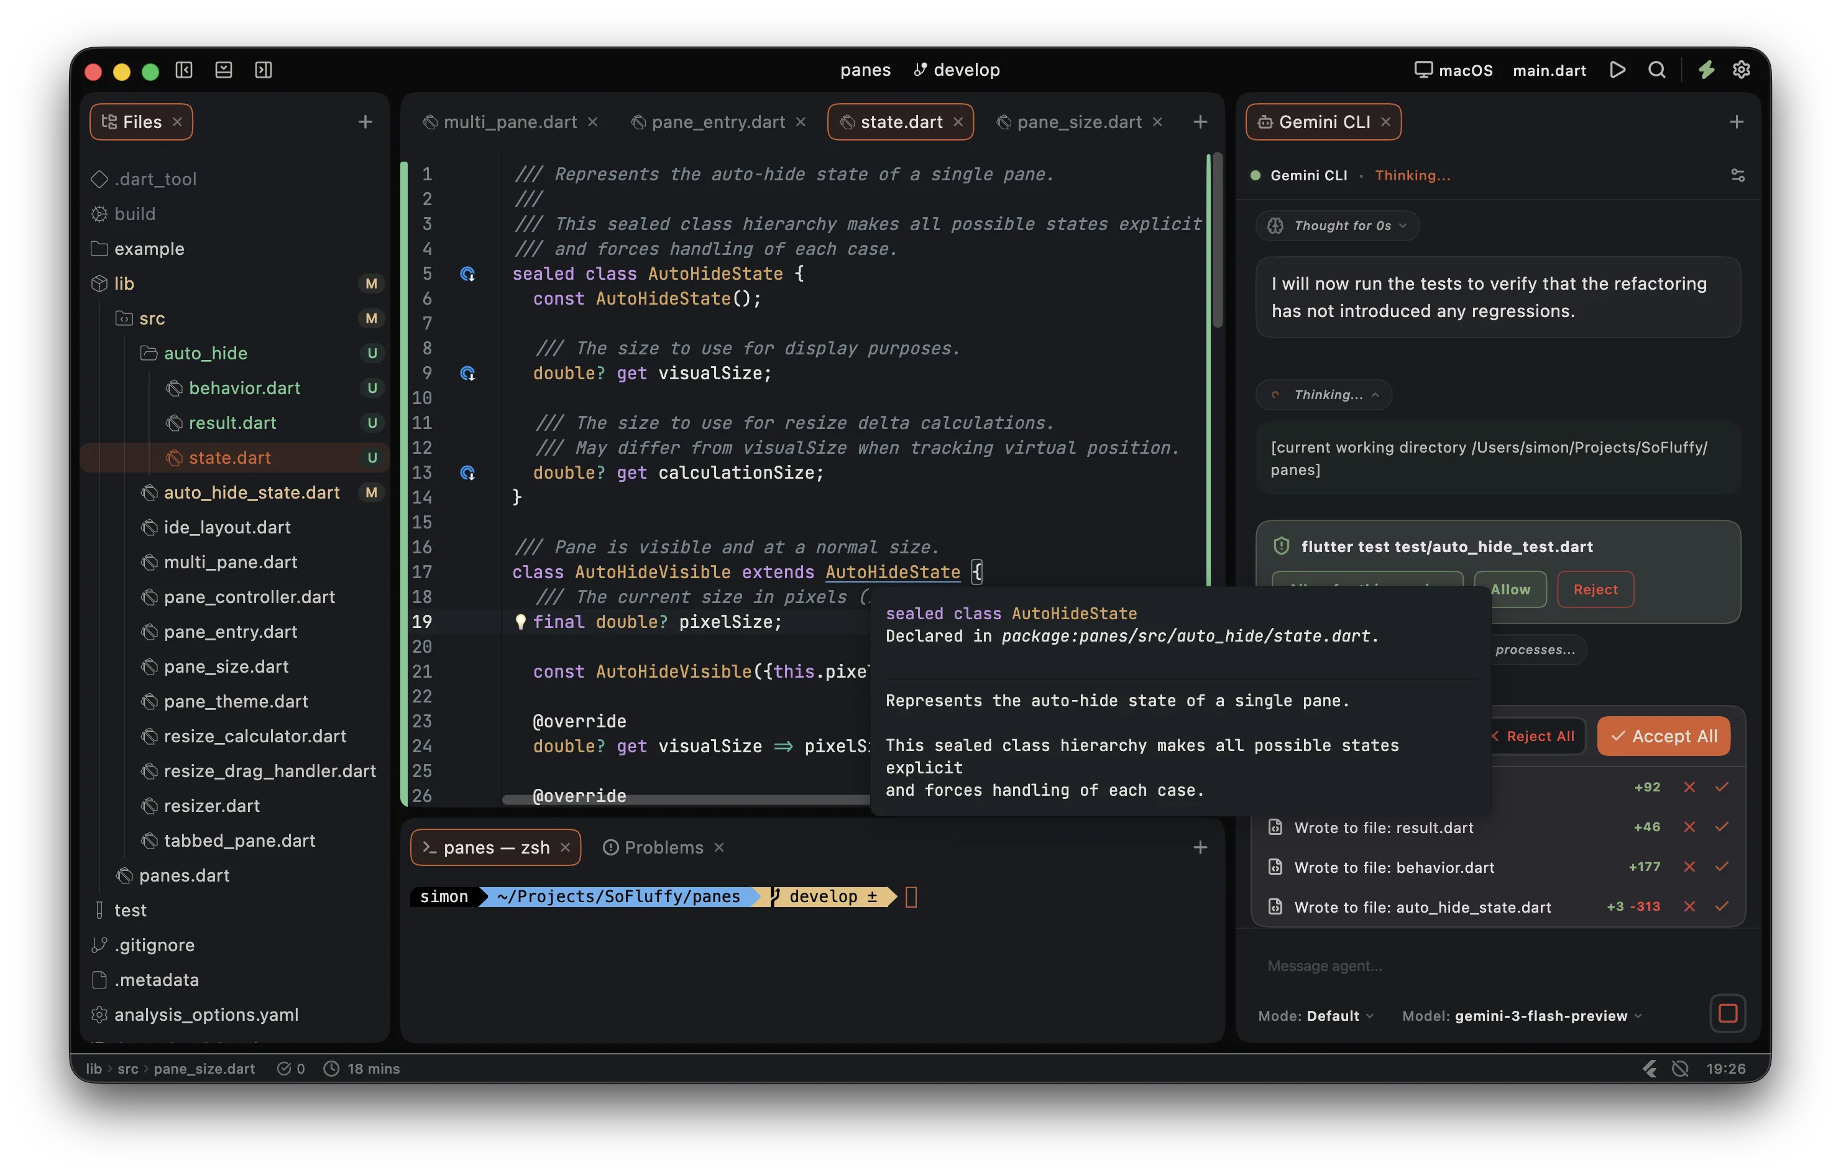The height and width of the screenshot is (1175, 1841).
Task: Open the multi_pane.dart editor tab
Action: [510, 122]
